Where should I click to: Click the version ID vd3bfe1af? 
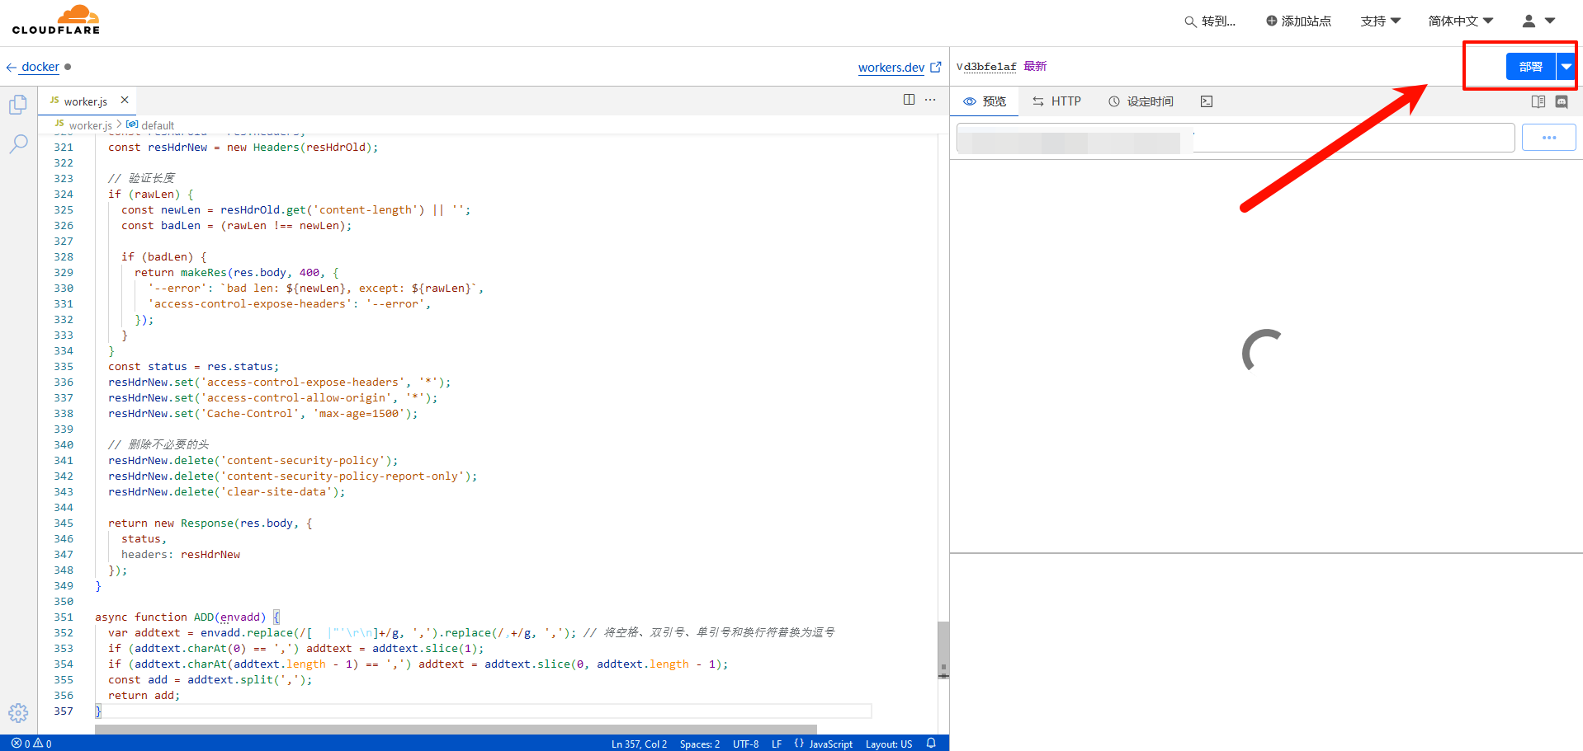[986, 67]
